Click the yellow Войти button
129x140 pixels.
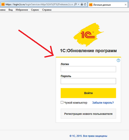[88, 93]
